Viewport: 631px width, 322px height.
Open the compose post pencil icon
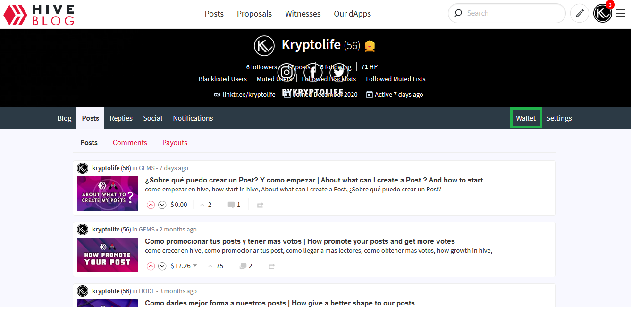[580, 13]
